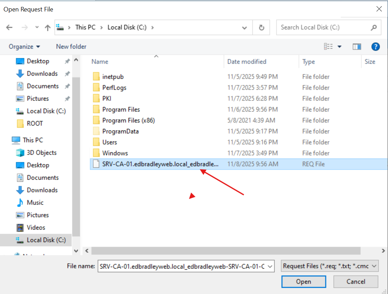This screenshot has width=388, height=294.
Task: Click the Refresh icon in address bar
Action: tap(261, 27)
